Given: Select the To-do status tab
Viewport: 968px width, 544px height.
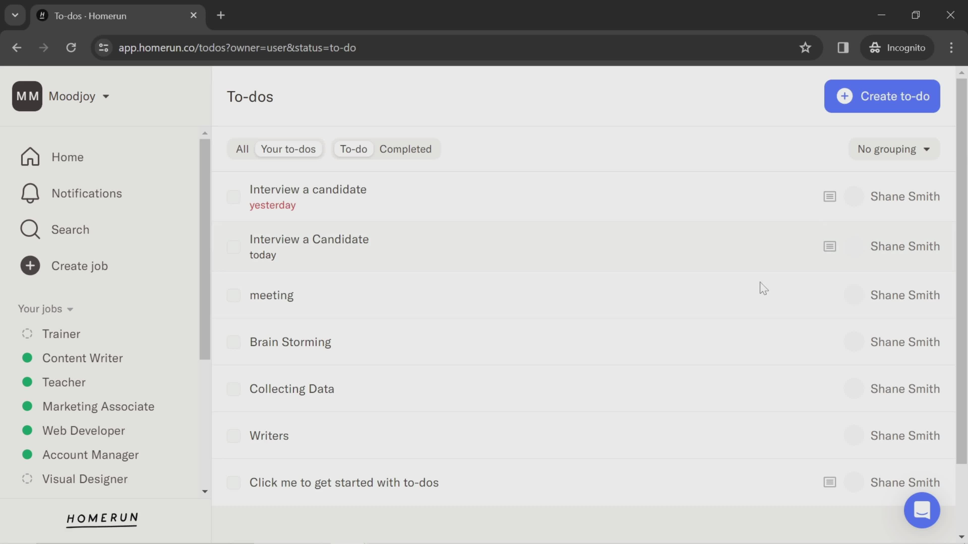Looking at the screenshot, I should point(353,149).
